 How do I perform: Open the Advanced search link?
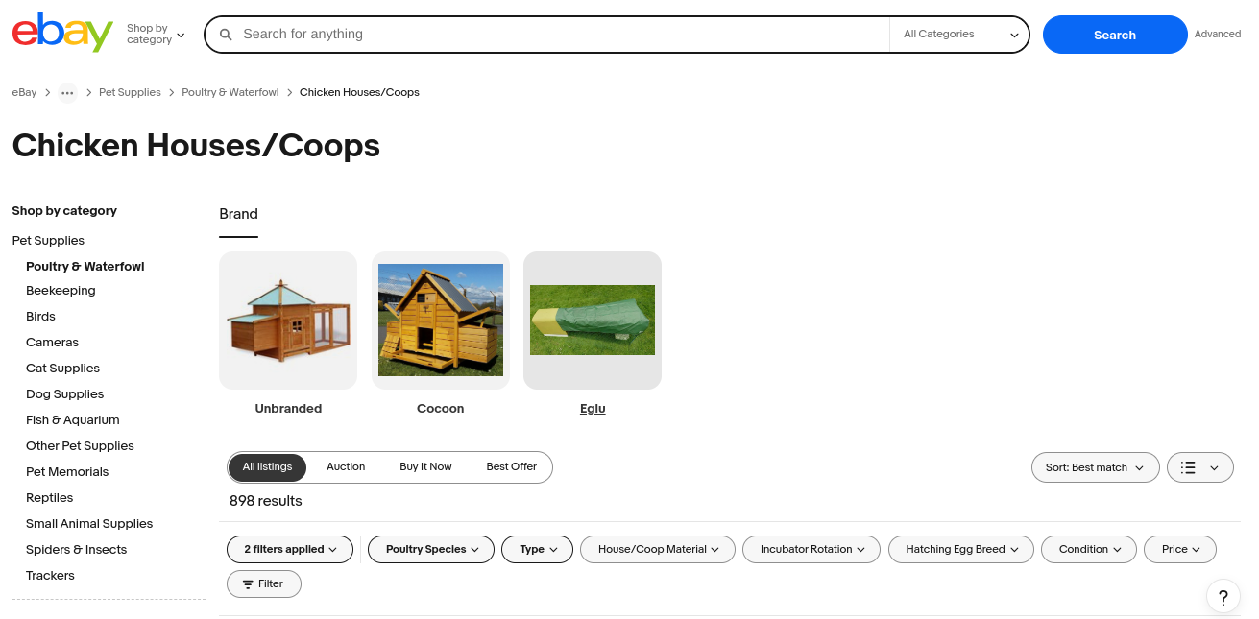point(1217,34)
